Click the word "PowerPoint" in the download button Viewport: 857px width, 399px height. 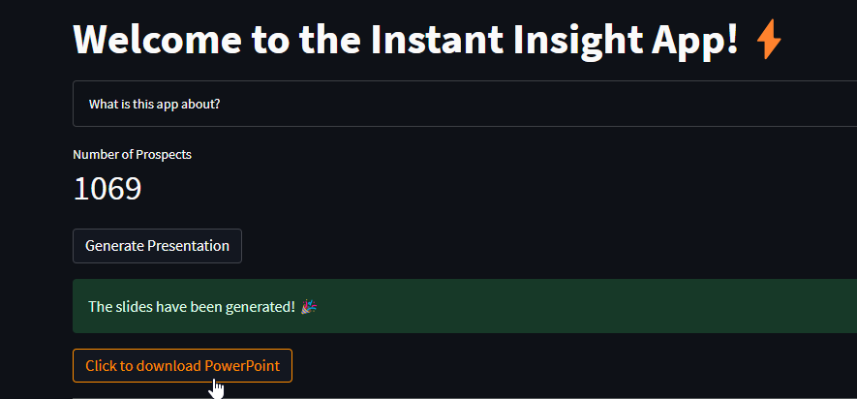[x=242, y=366]
